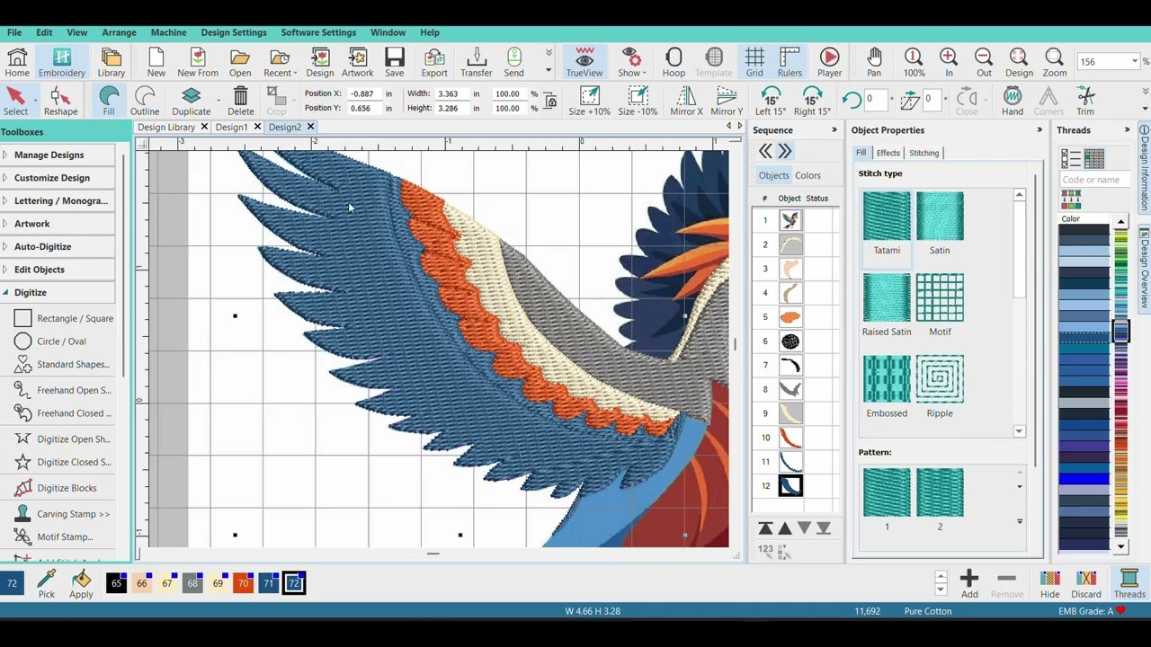Viewport: 1151px width, 647px height.
Task: Select color swatch 65
Action: (x=116, y=583)
